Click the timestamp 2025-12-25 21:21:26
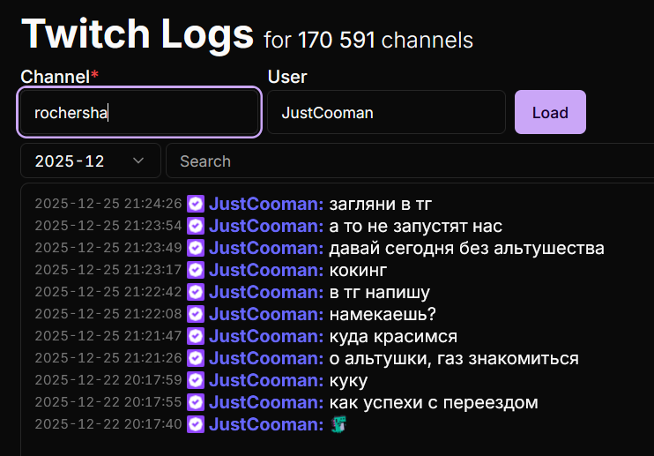 pos(108,358)
